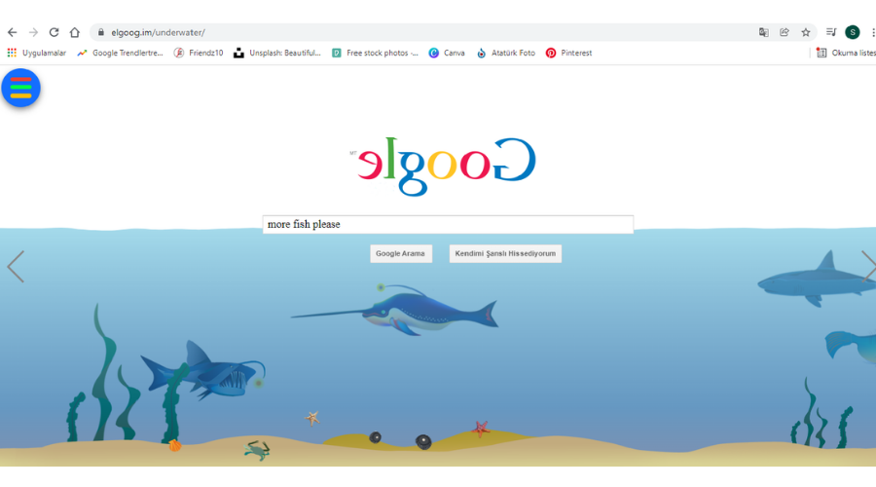Reload the page with the refresh icon
Screen dimensions: 876x487
point(54,32)
